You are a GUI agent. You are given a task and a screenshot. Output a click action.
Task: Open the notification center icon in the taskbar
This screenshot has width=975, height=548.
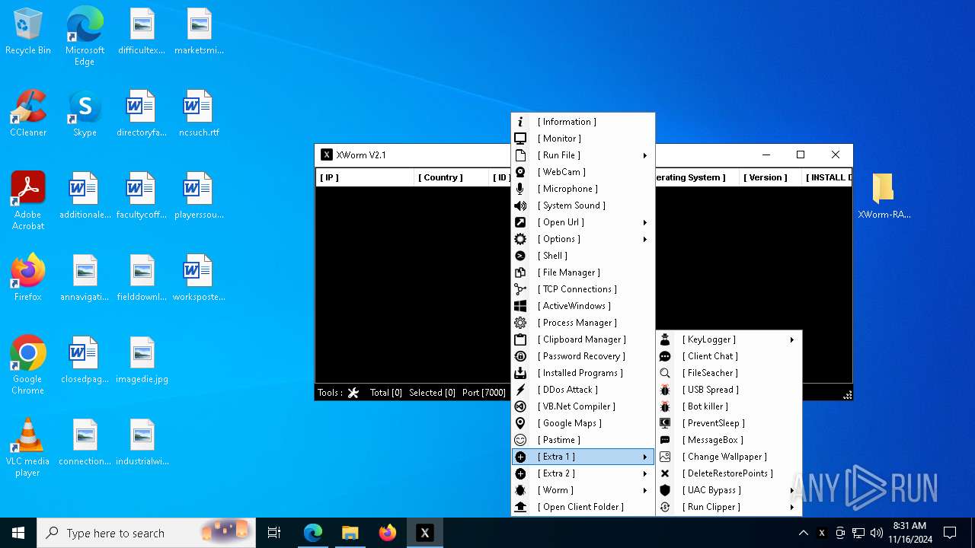[950, 533]
